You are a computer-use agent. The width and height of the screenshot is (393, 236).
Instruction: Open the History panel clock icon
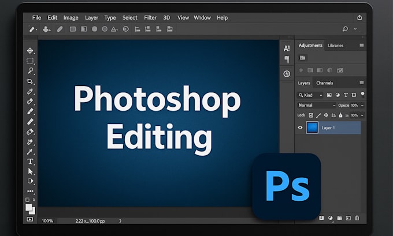(287, 74)
